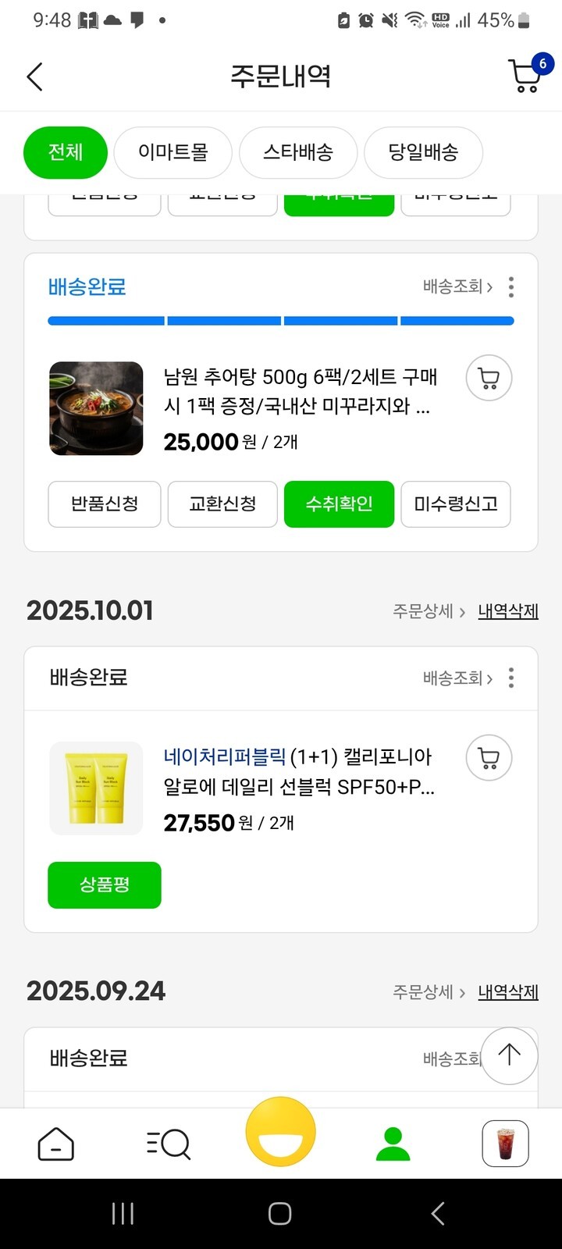Switch to the 이마트몰 filter
This screenshot has width=562, height=1249.
point(173,152)
